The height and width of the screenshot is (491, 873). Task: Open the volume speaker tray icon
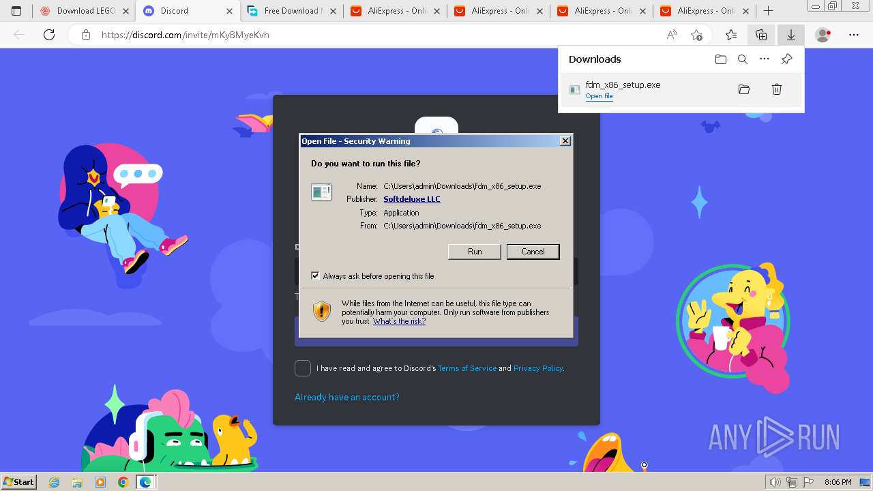[x=775, y=482]
